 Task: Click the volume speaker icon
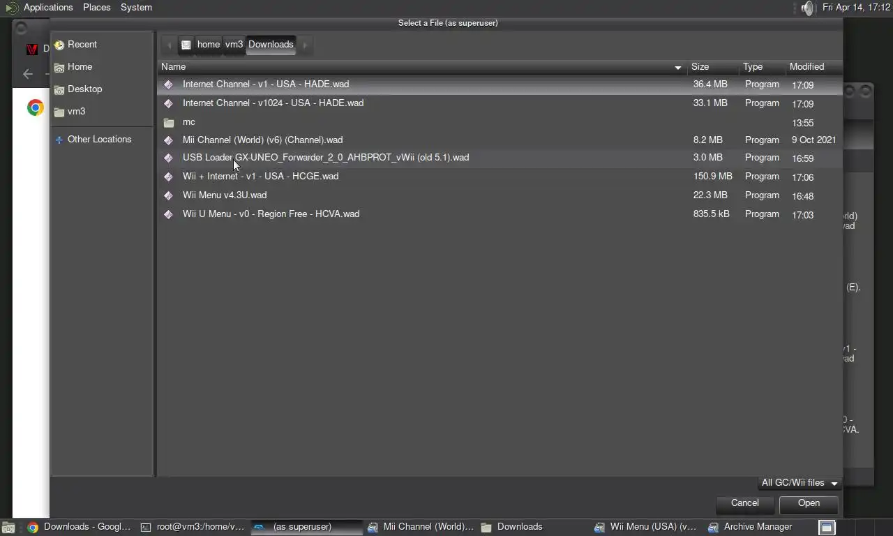(x=807, y=8)
